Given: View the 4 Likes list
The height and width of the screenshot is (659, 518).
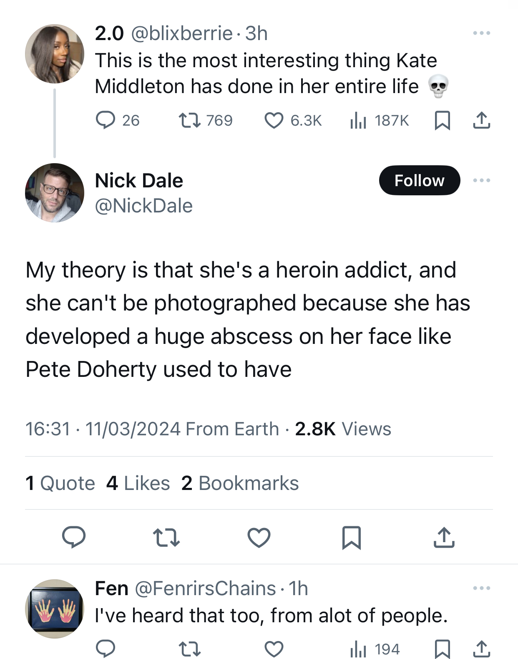Looking at the screenshot, I should pyautogui.click(x=138, y=483).
